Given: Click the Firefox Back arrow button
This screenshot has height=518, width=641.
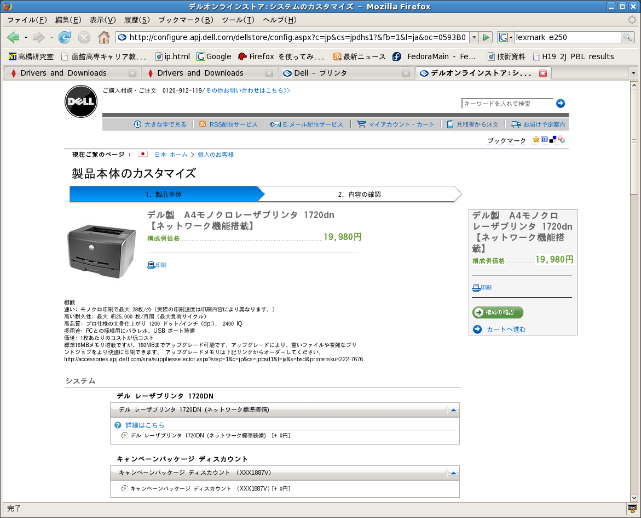Looking at the screenshot, I should (x=13, y=37).
